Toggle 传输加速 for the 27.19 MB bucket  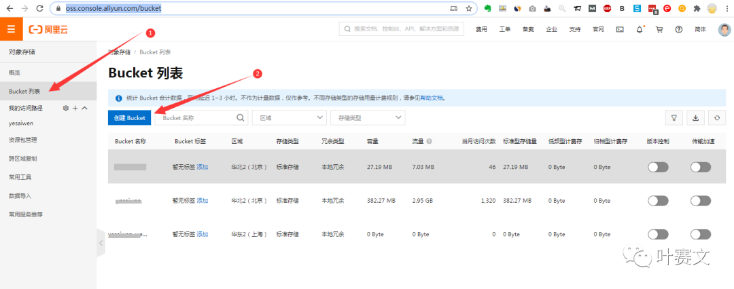pos(701,167)
